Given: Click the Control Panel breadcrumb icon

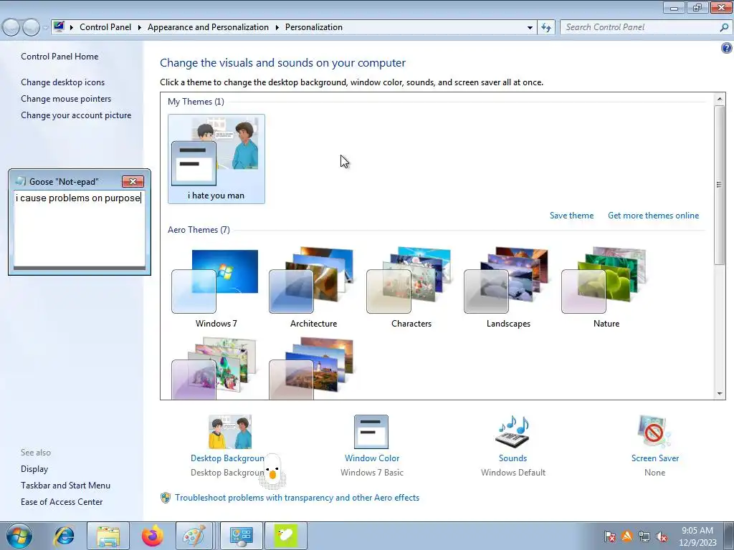Looking at the screenshot, I should coord(59,26).
